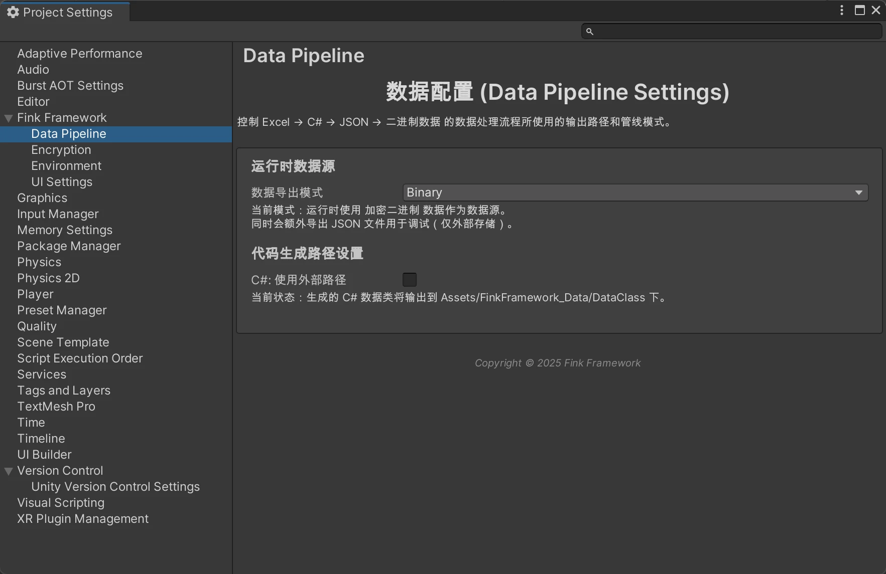Collapse the Version Control tree section
886x574 pixels.
coord(9,471)
